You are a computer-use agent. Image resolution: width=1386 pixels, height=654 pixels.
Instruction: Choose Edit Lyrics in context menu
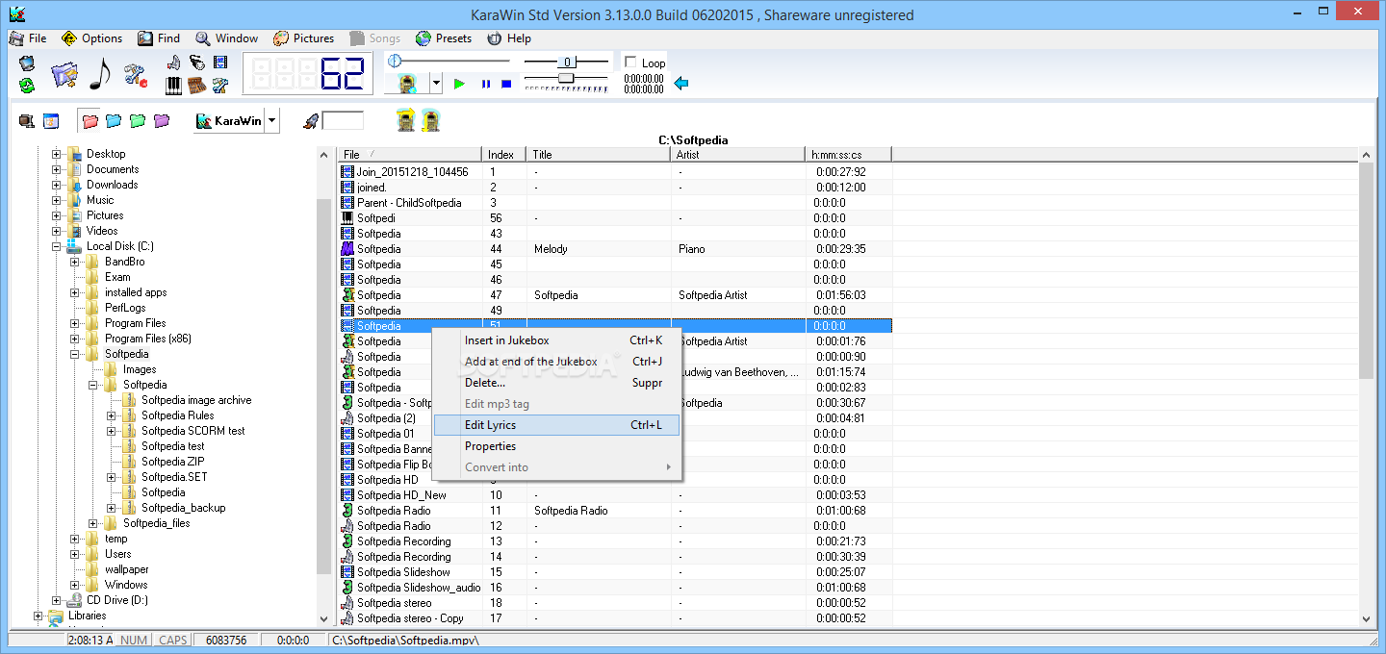pos(557,425)
